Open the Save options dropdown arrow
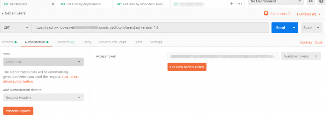326x116 pixels. [x=318, y=28]
